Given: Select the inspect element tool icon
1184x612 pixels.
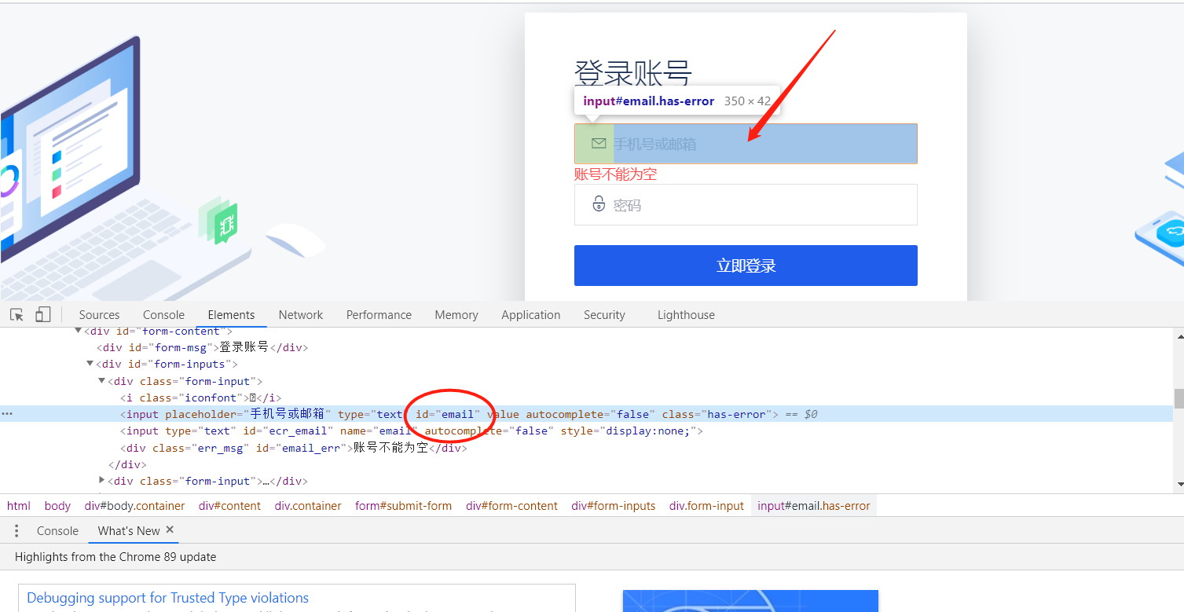Looking at the screenshot, I should pyautogui.click(x=16, y=314).
